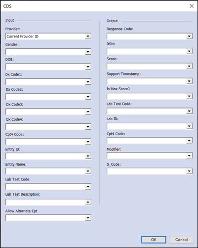Click the OK button
This screenshot has width=198, height=248.
154,240
